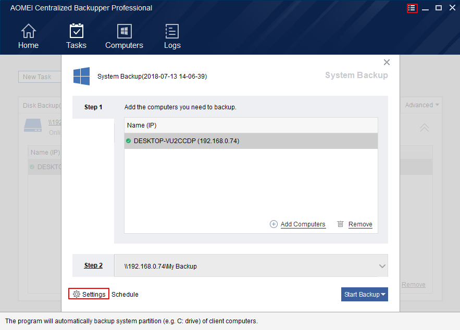Click the \\192.168.0.74\My Backup path
The image size is (460, 330).
[160, 266]
